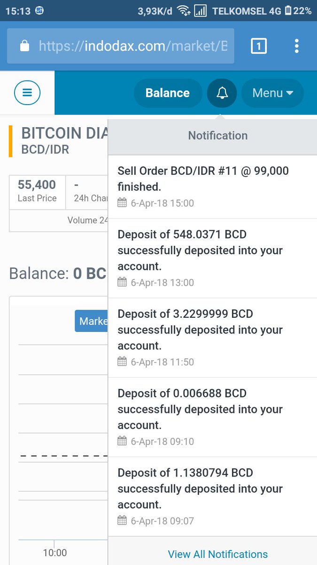Open the 1.1380794 BCD deposit notification
Viewport: 317px width, 565px height.
(212, 497)
